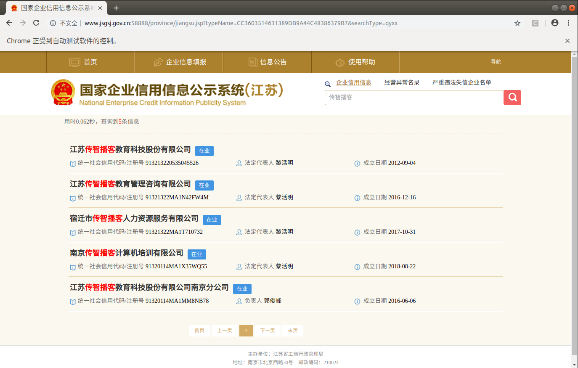Screen dimensions: 578x368
Task: Click the 末页 pagination button
Action: [x=293, y=331]
